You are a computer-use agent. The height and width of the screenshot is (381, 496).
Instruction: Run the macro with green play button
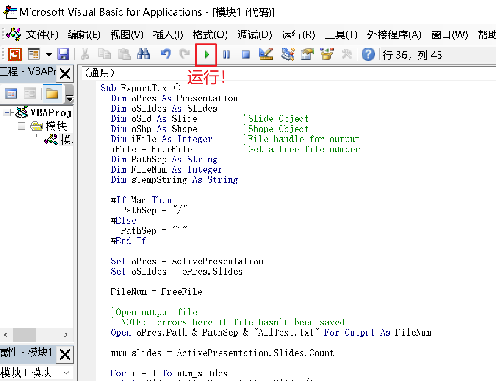(x=206, y=54)
